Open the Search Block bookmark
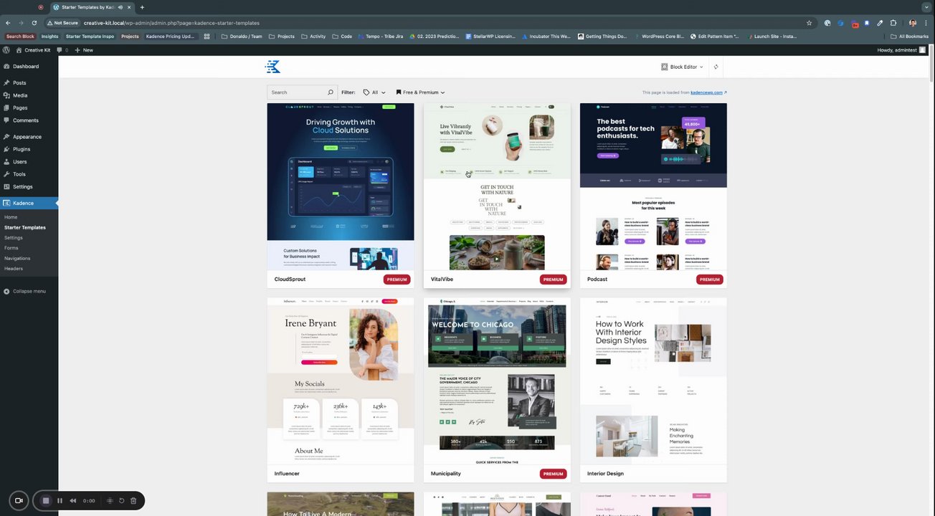The image size is (935, 516). 20,37
